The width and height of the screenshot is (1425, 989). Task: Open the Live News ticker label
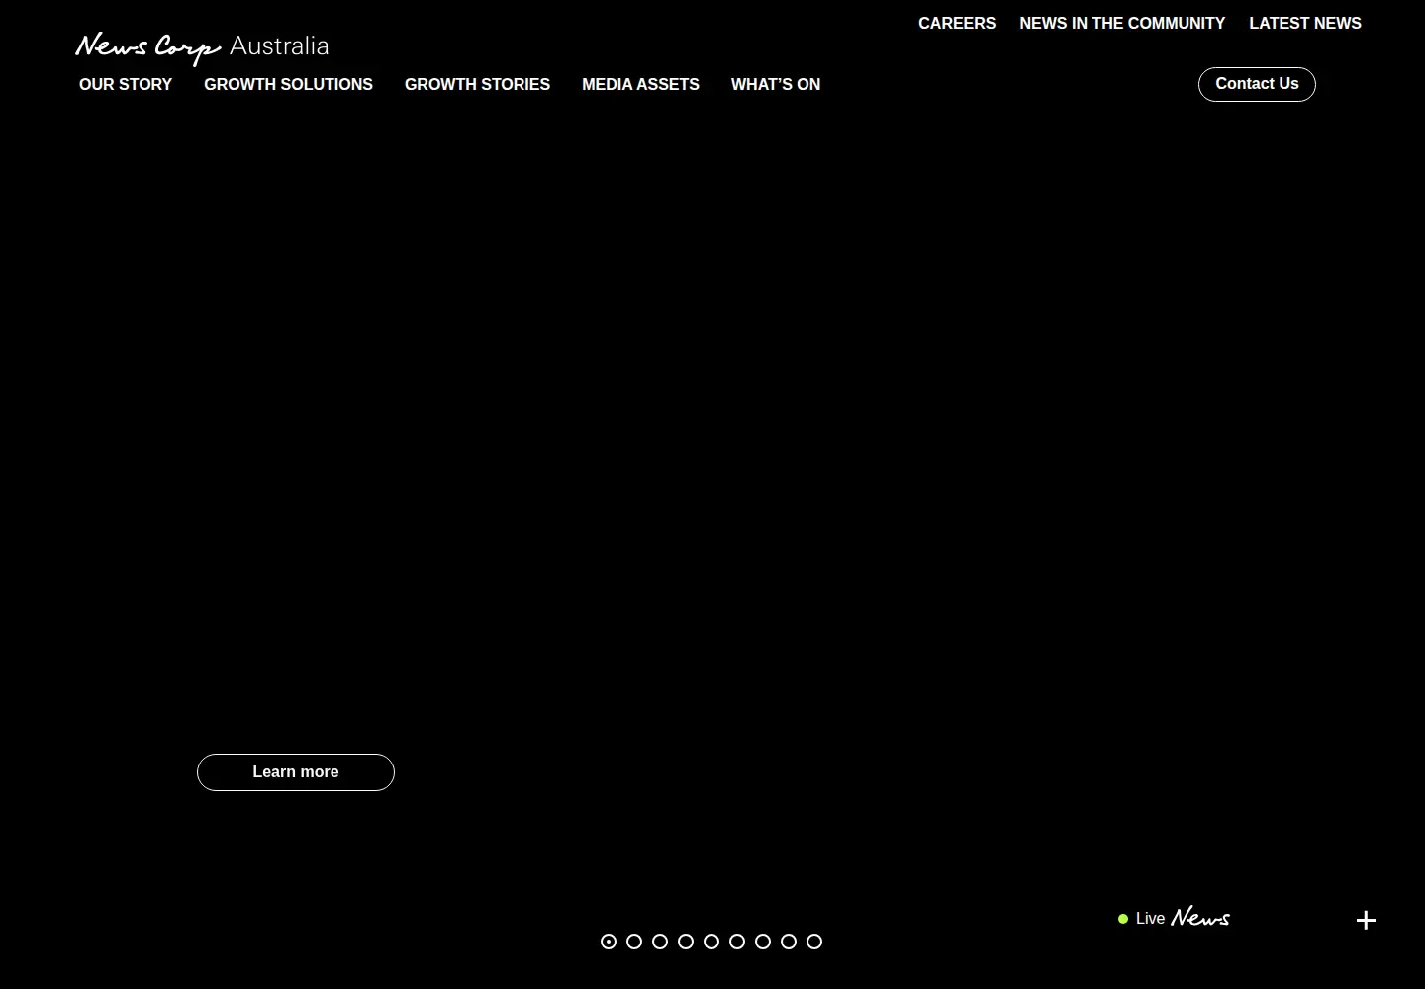point(1174,918)
